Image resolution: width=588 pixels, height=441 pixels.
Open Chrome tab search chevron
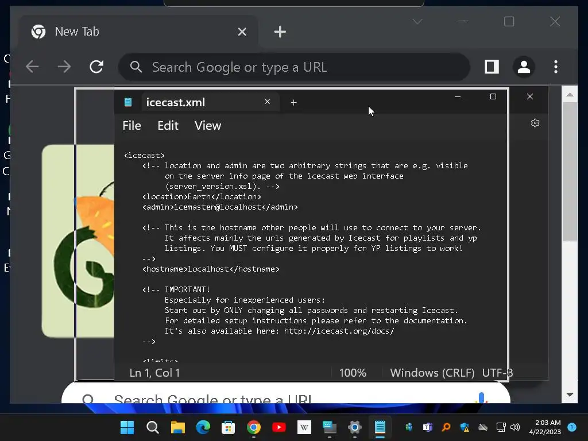[417, 21]
